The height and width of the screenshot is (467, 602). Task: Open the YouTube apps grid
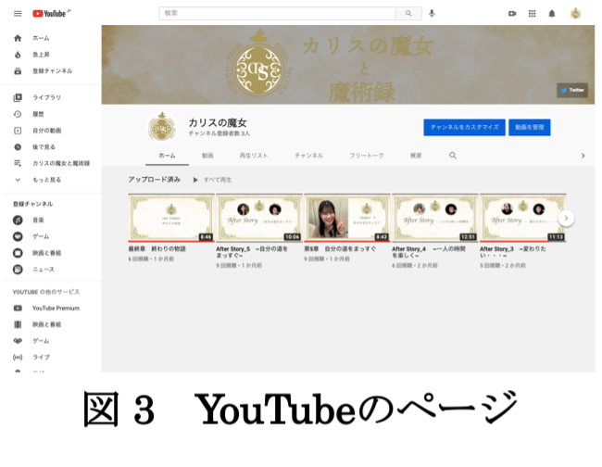point(533,14)
